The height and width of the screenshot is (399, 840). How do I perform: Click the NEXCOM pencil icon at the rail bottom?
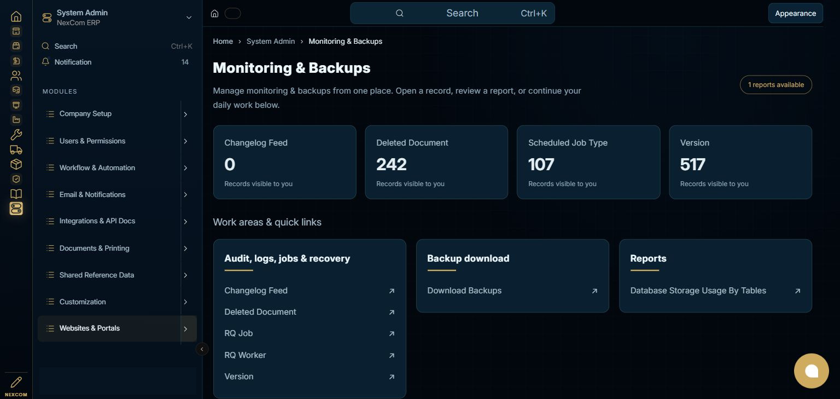pos(16,382)
